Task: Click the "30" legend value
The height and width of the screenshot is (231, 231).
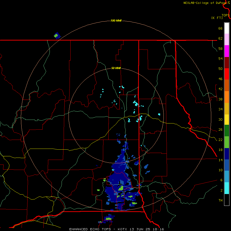Action: click(220, 119)
